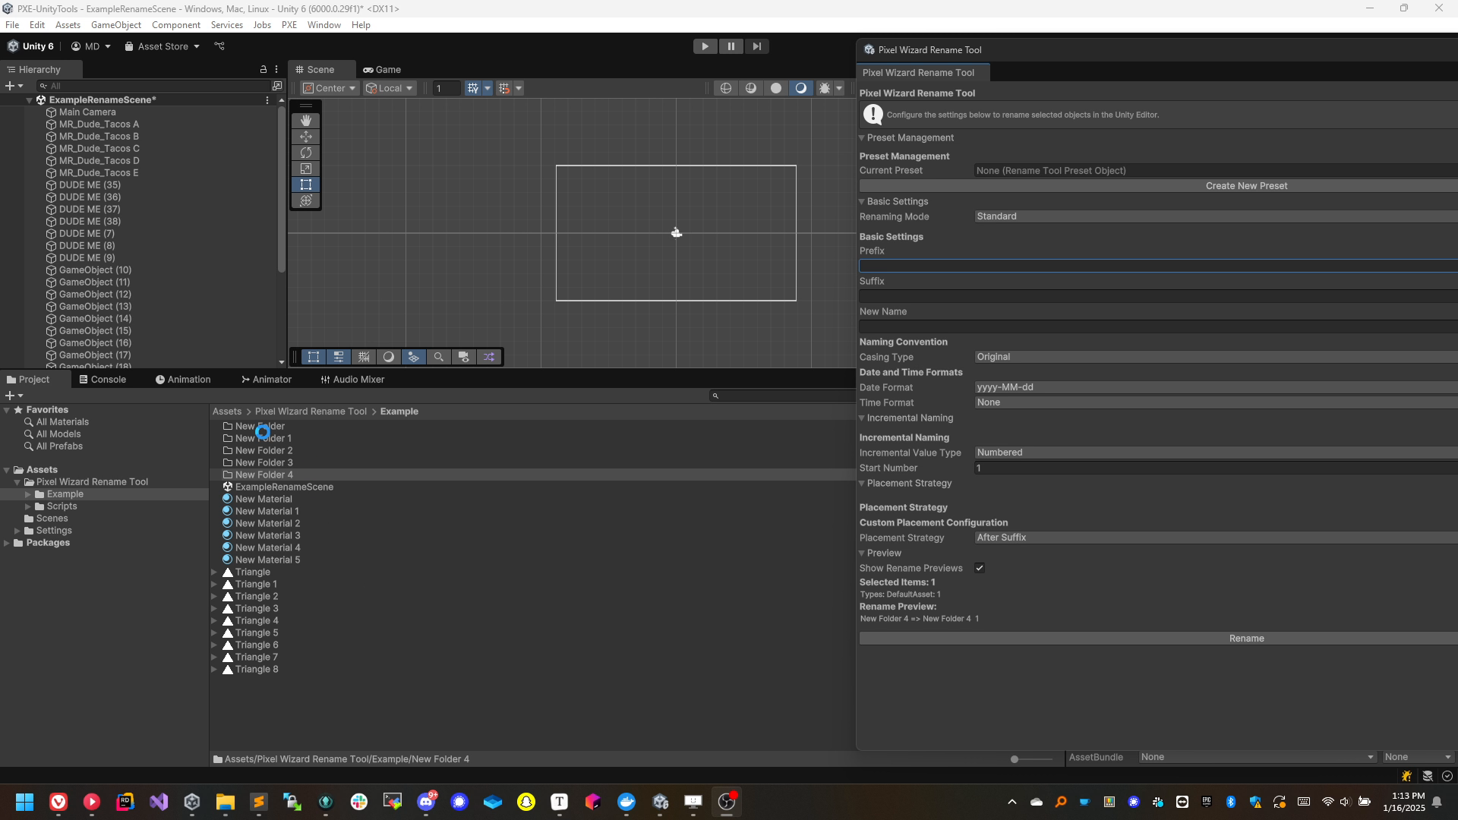Click the version control icon in top toolbar
The width and height of the screenshot is (1458, 820).
[219, 46]
